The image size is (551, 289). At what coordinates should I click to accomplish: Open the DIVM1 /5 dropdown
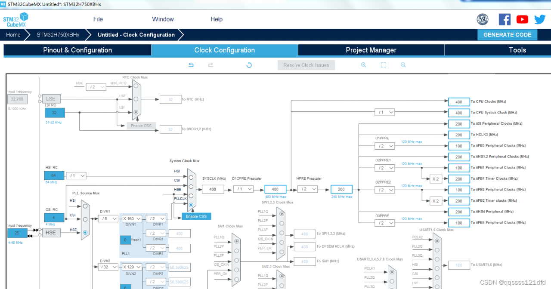click(108, 218)
